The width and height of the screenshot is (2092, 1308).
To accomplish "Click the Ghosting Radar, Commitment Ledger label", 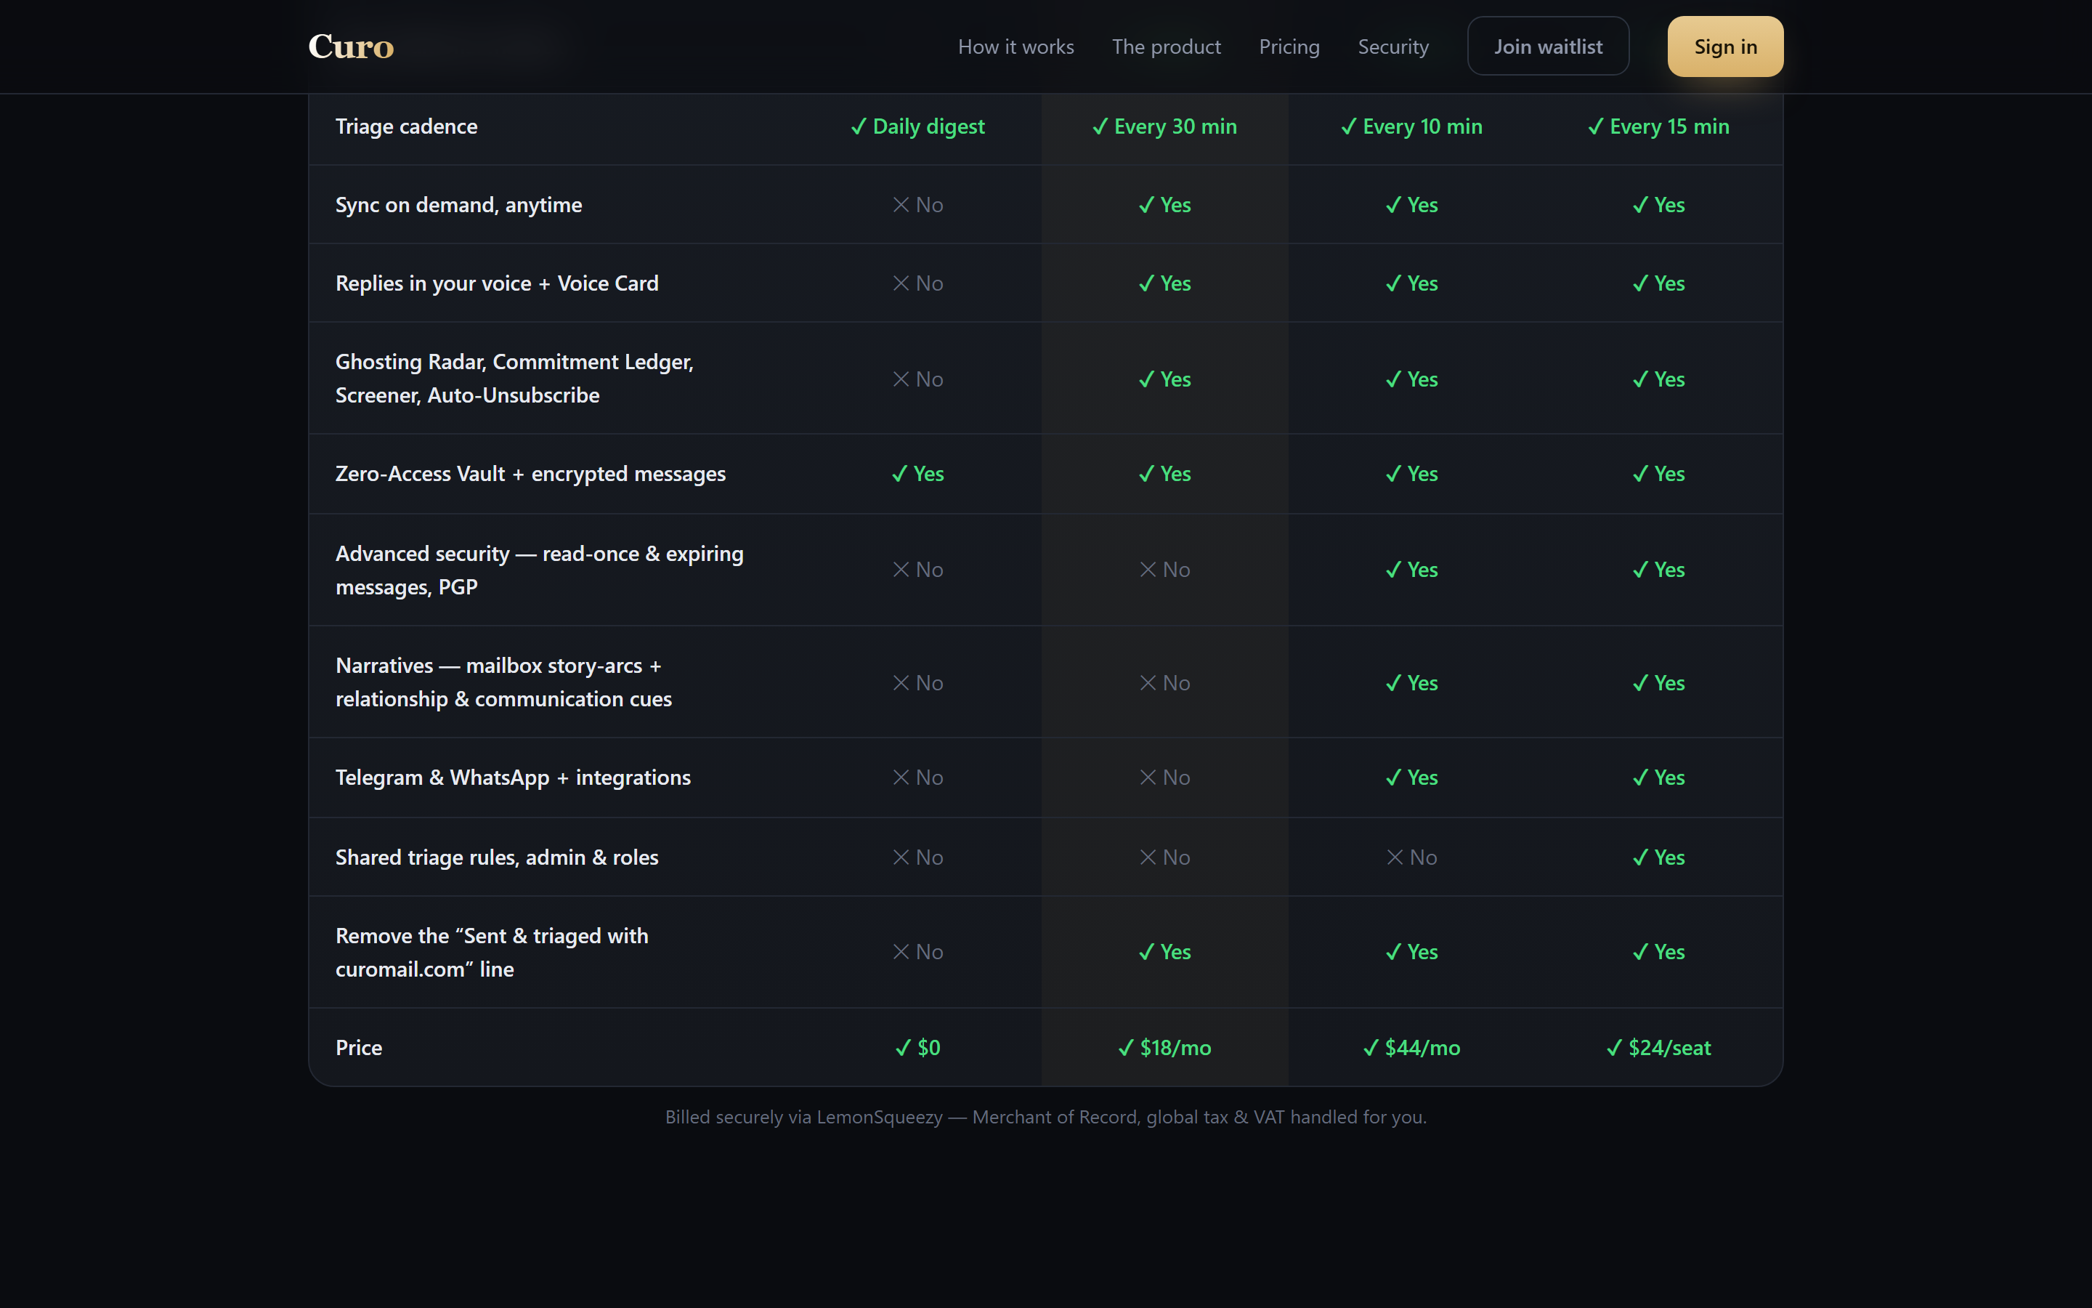I will pyautogui.click(x=514, y=378).
